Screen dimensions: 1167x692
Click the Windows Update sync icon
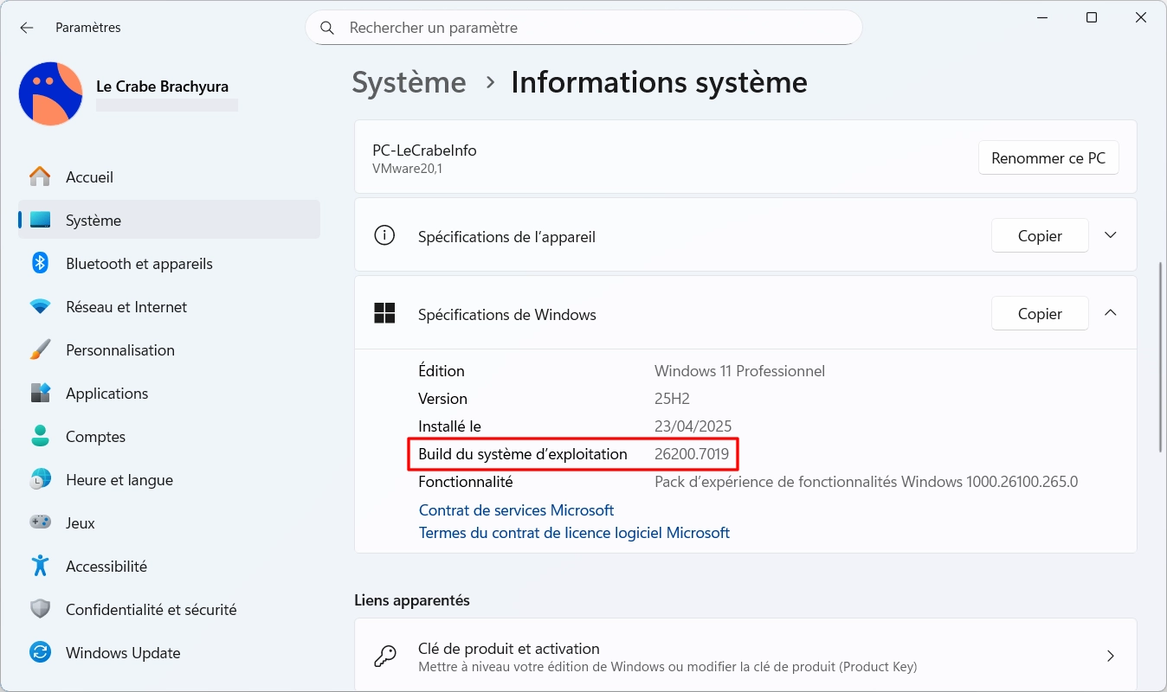click(x=40, y=653)
